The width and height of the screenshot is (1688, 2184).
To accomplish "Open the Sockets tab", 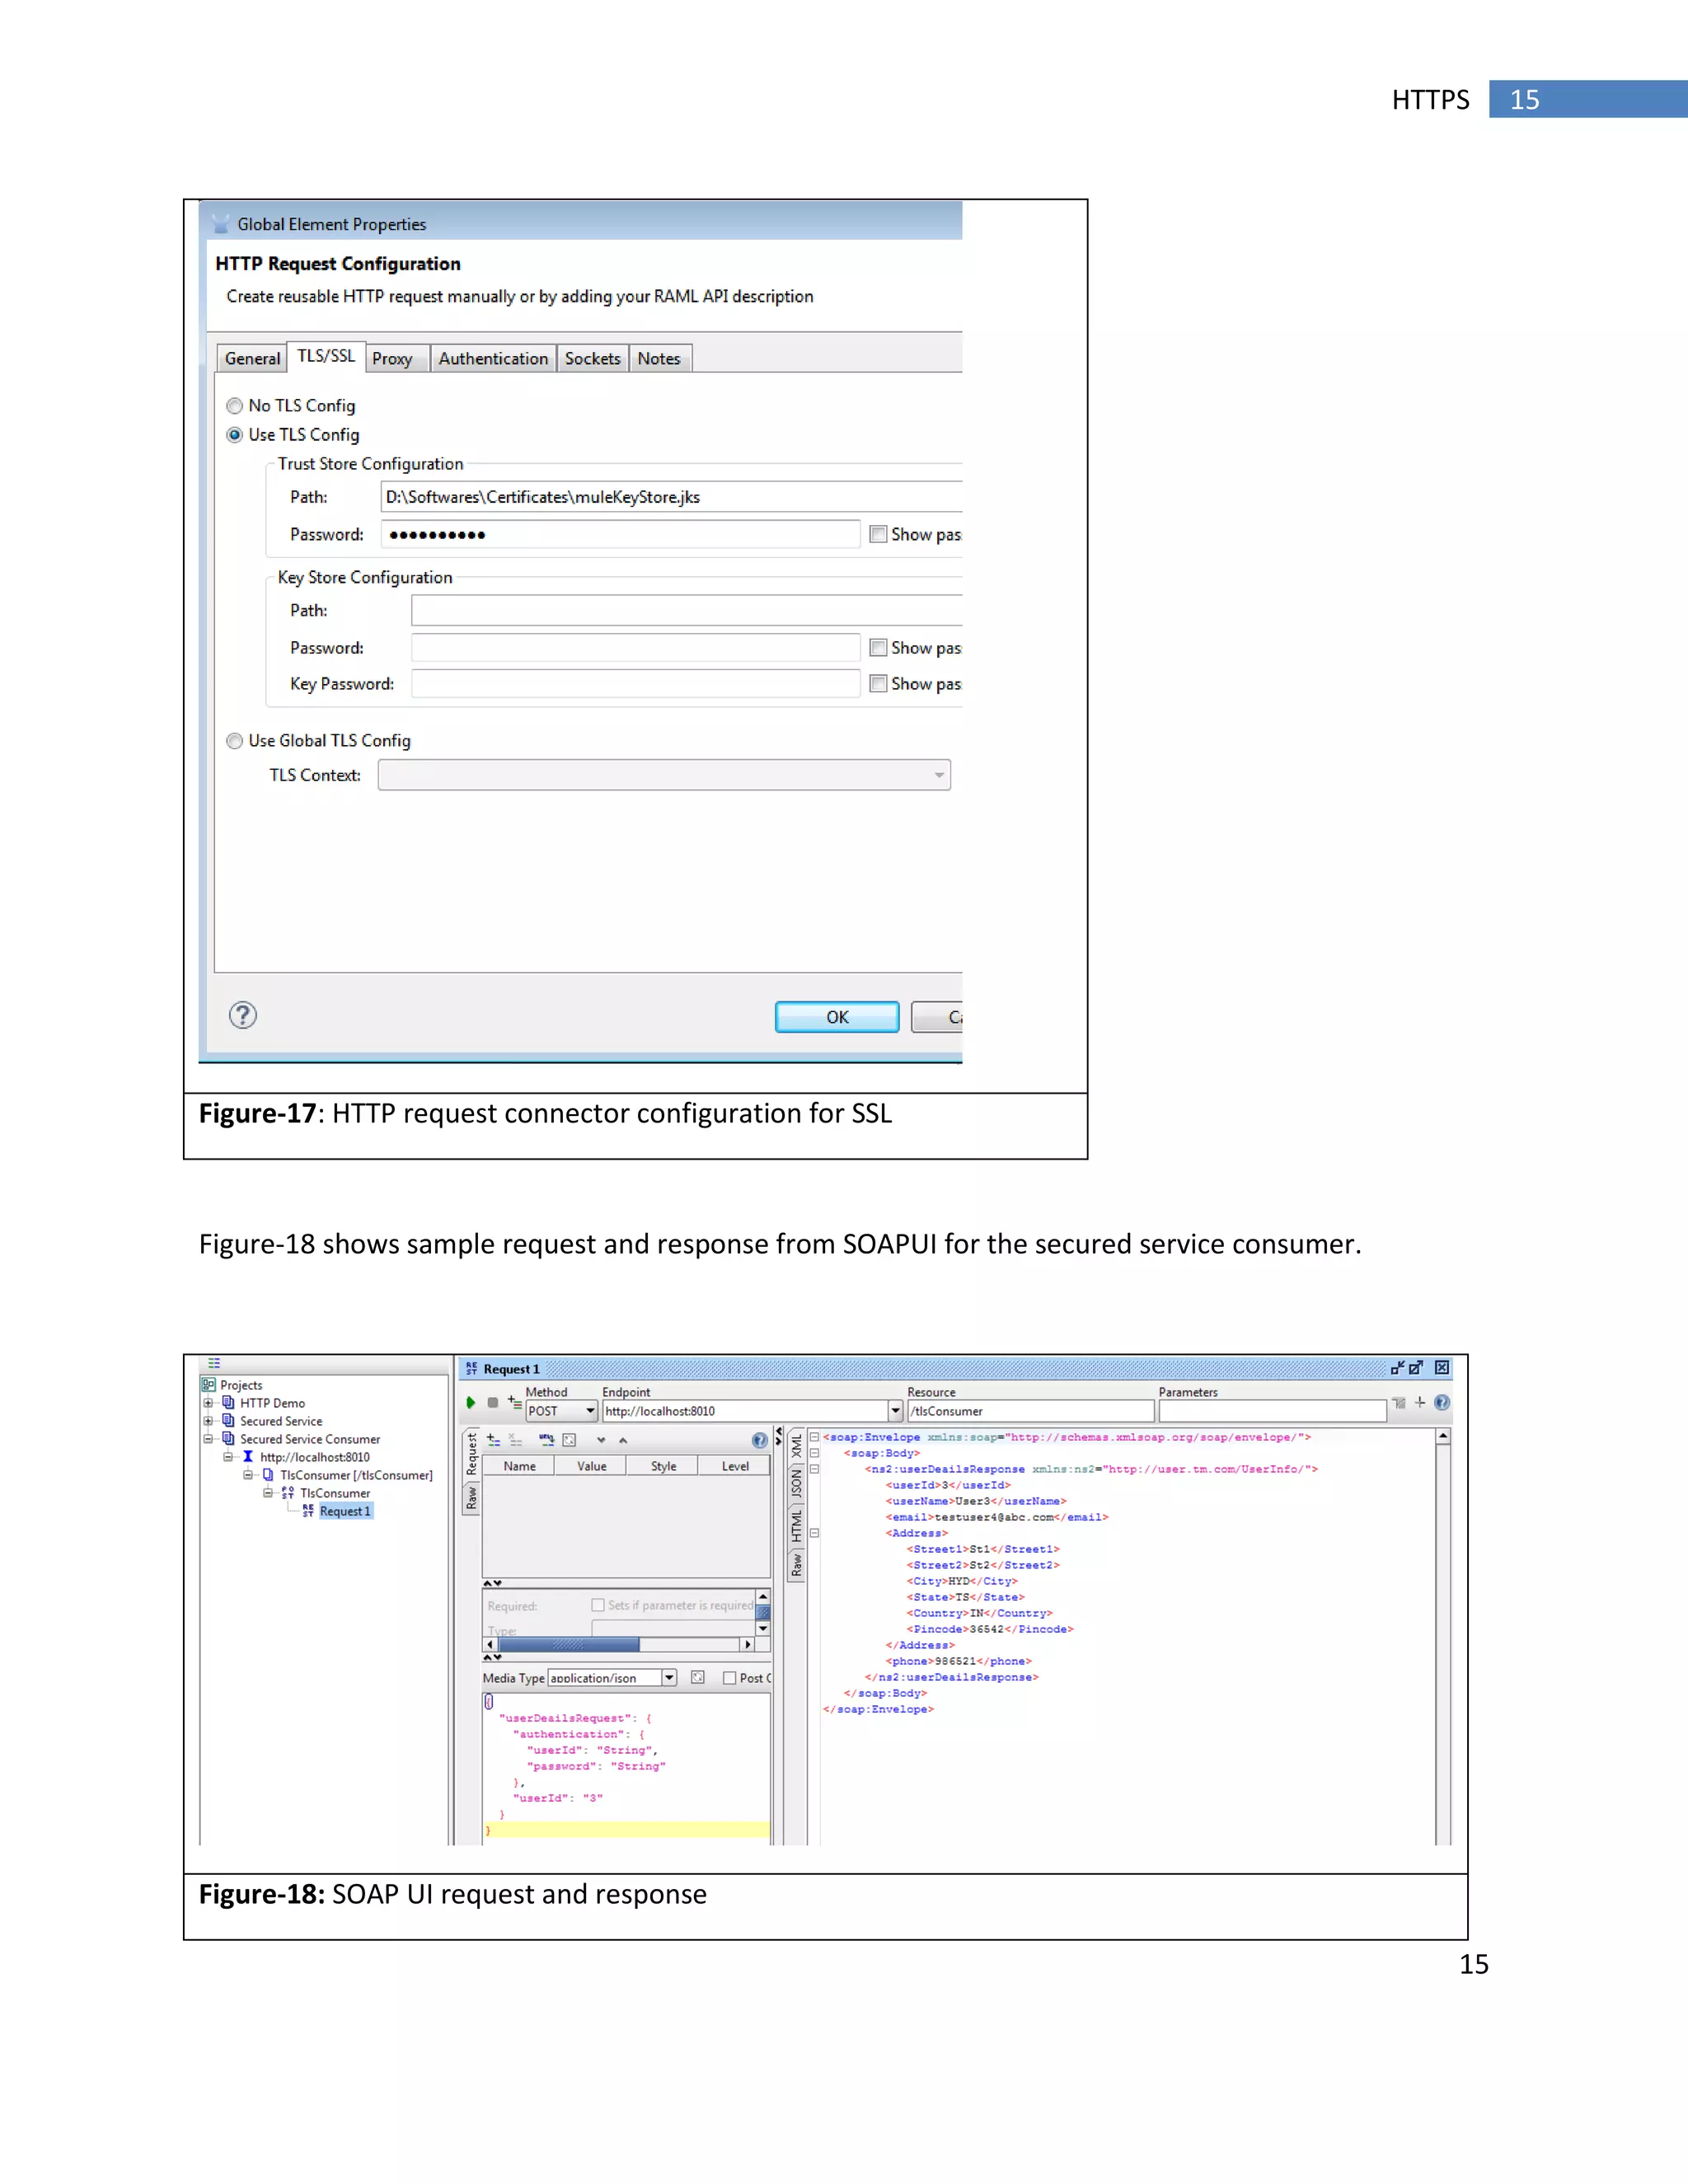I will (x=593, y=358).
